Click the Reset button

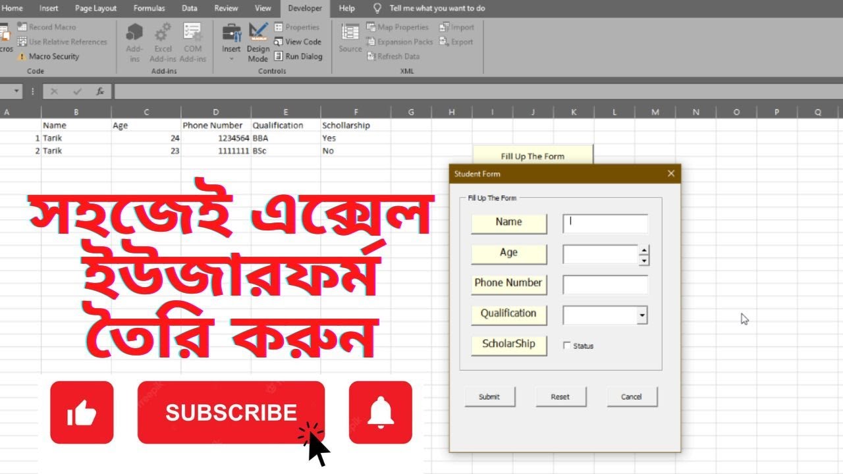pyautogui.click(x=560, y=396)
